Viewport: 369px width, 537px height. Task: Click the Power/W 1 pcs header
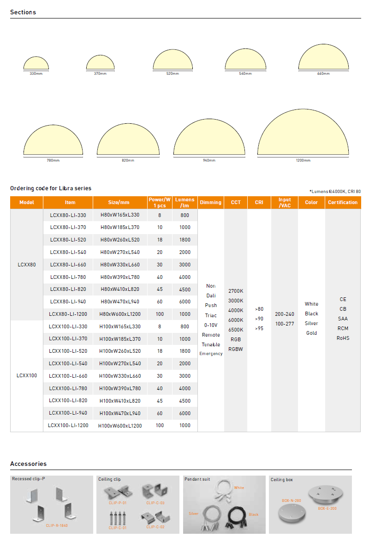[160, 202]
